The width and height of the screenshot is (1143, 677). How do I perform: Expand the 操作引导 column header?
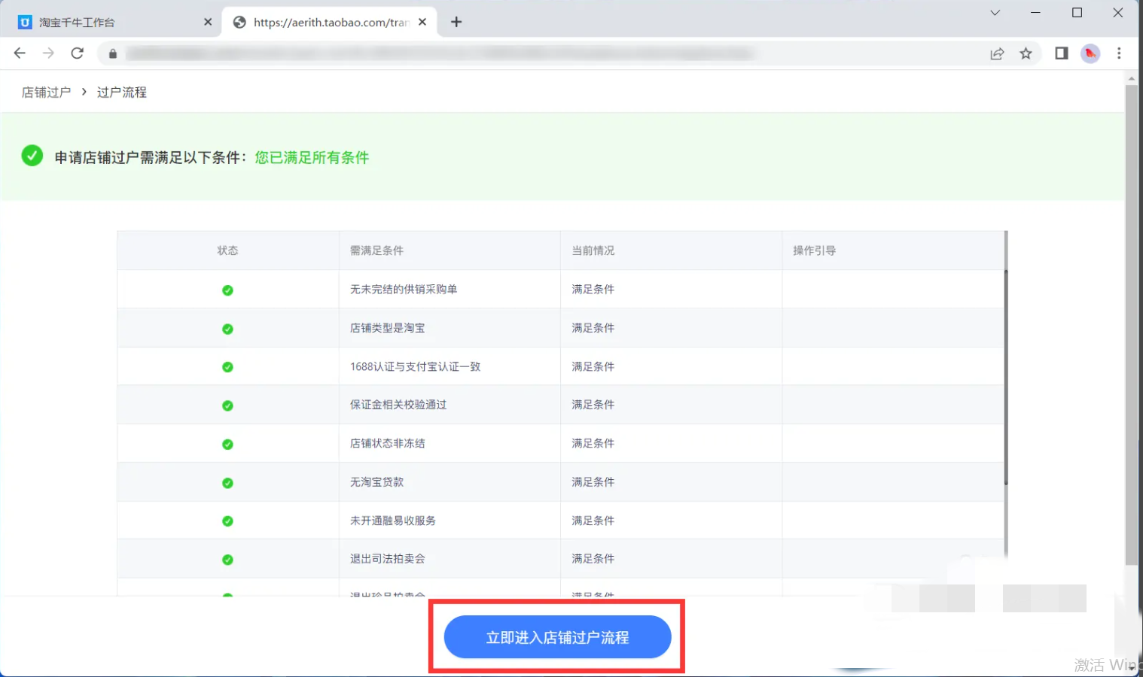click(x=814, y=250)
